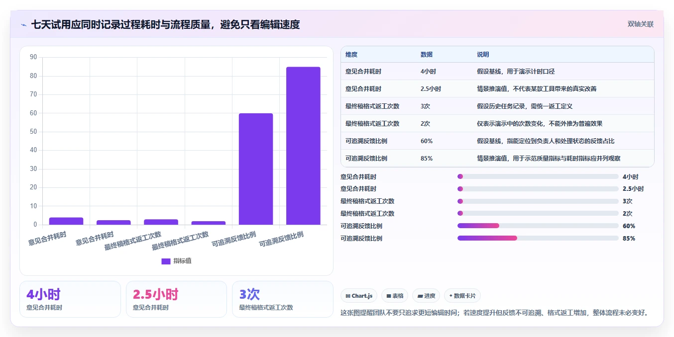The height and width of the screenshot is (337, 674).
Task: Click the note starting 仅表示演示中的次数变化
Action: point(540,124)
